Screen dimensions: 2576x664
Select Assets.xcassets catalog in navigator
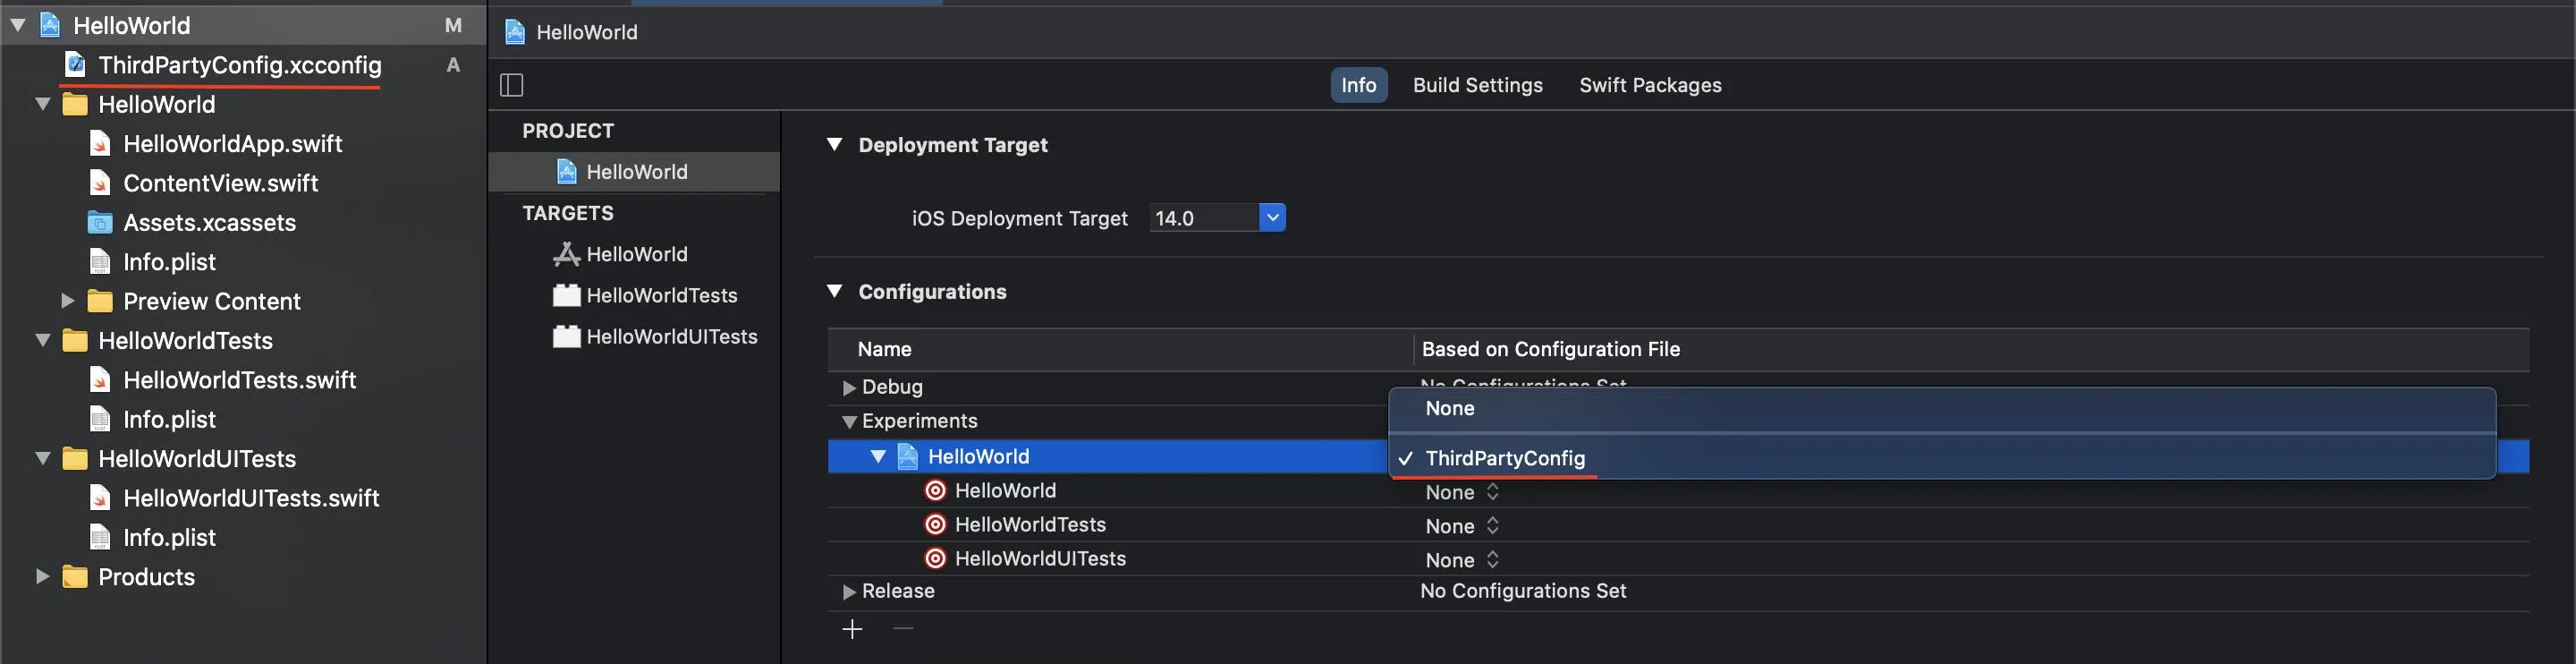(209, 222)
